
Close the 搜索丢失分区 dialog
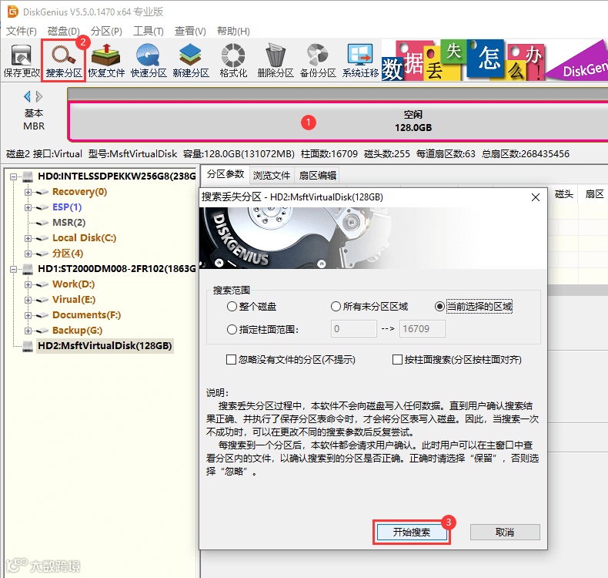click(x=536, y=197)
